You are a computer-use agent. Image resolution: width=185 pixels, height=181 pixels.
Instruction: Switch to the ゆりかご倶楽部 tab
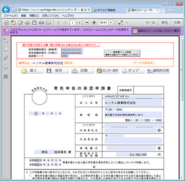(x=109, y=10)
